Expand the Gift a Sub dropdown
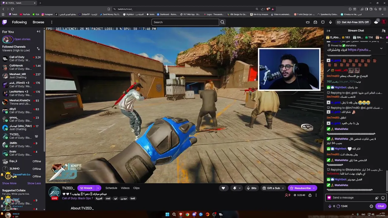This screenshot has height=218, width=388. coord(283,188)
